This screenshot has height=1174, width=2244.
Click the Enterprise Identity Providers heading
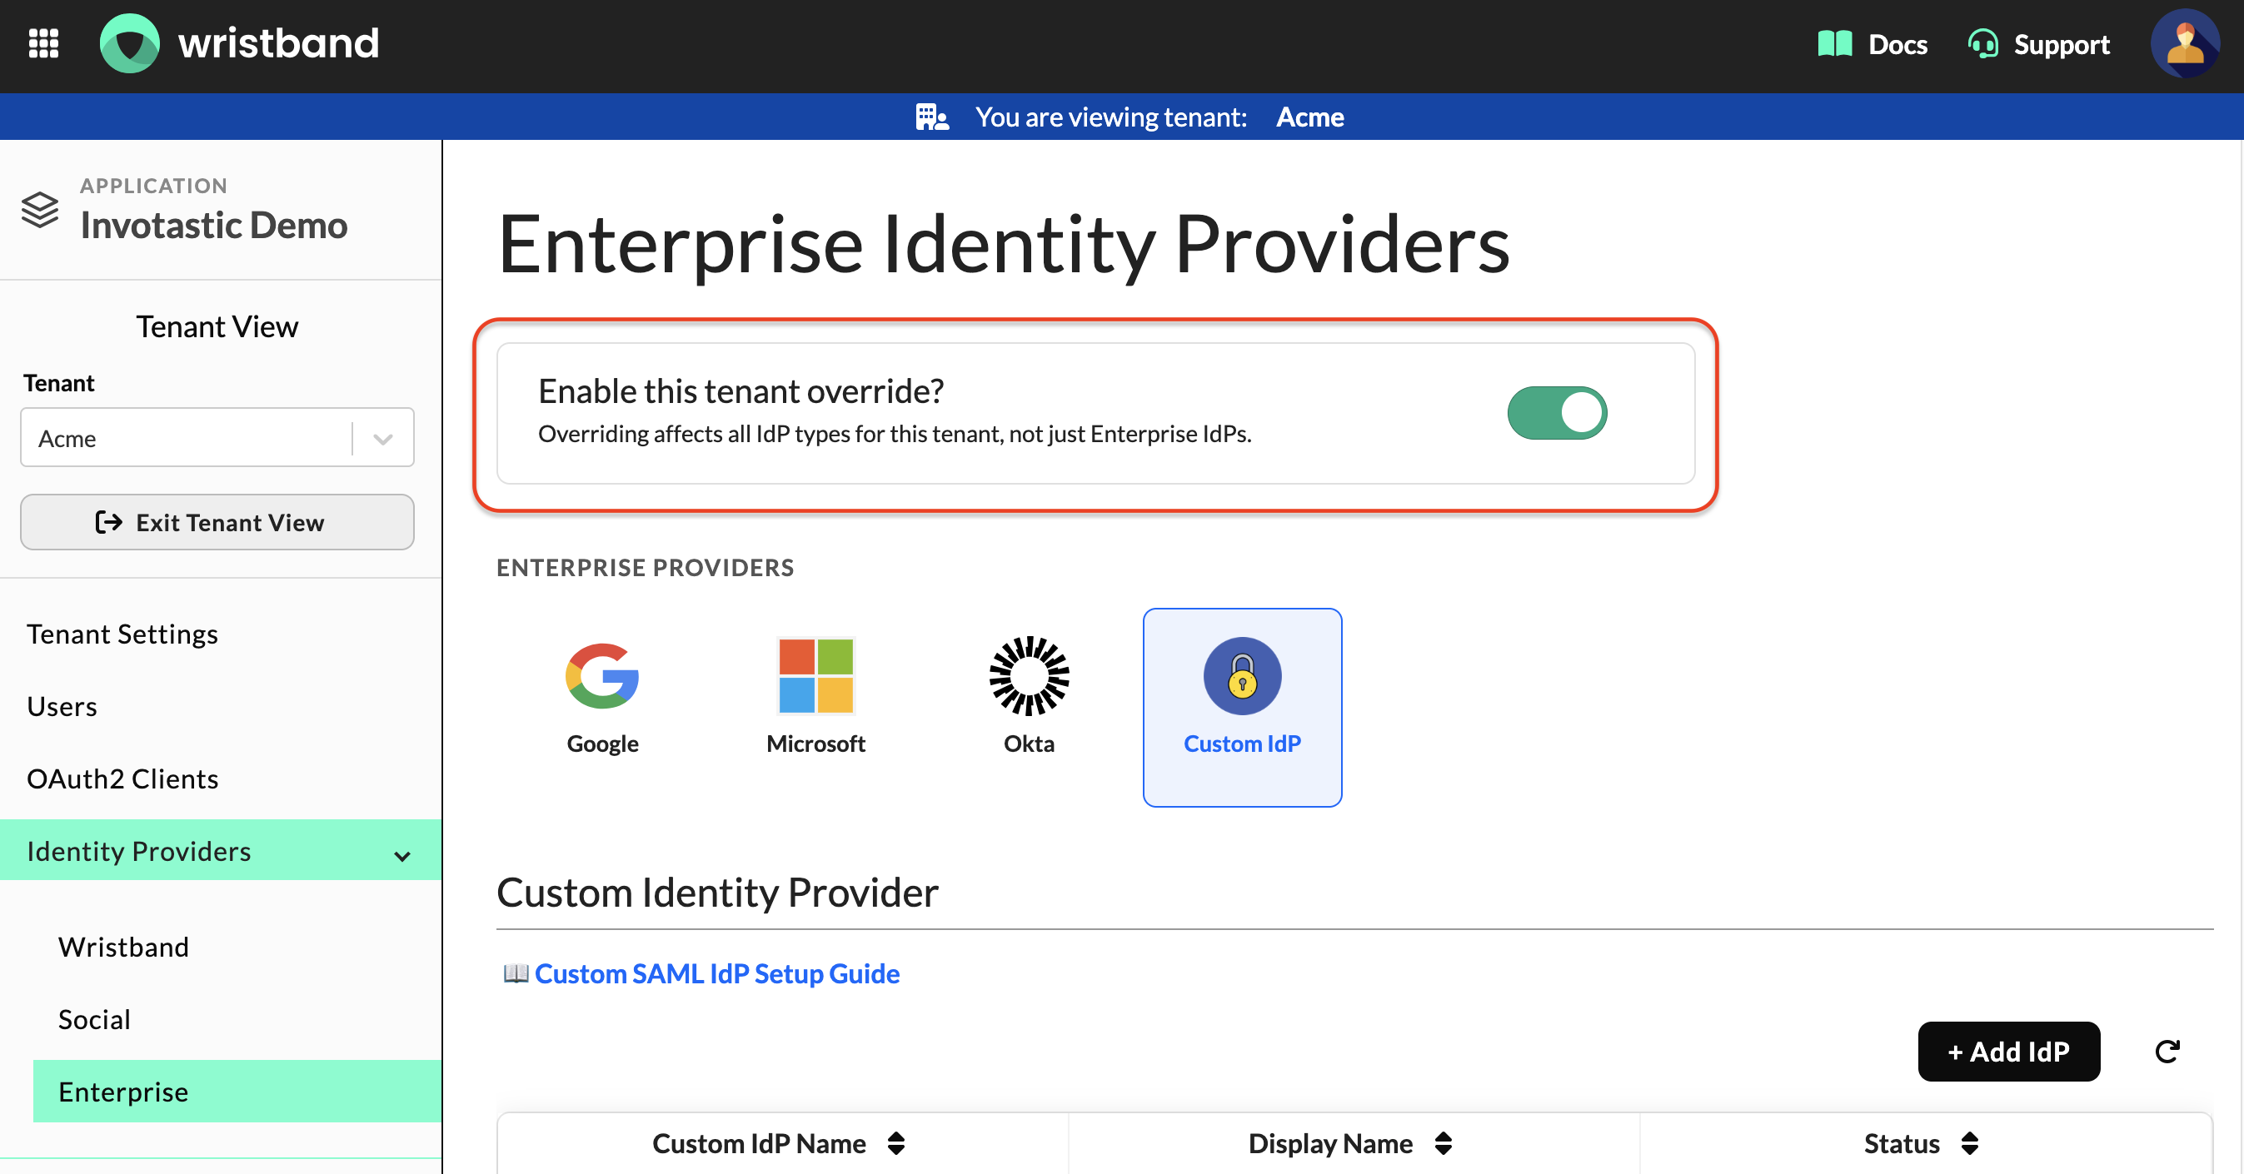click(1004, 245)
